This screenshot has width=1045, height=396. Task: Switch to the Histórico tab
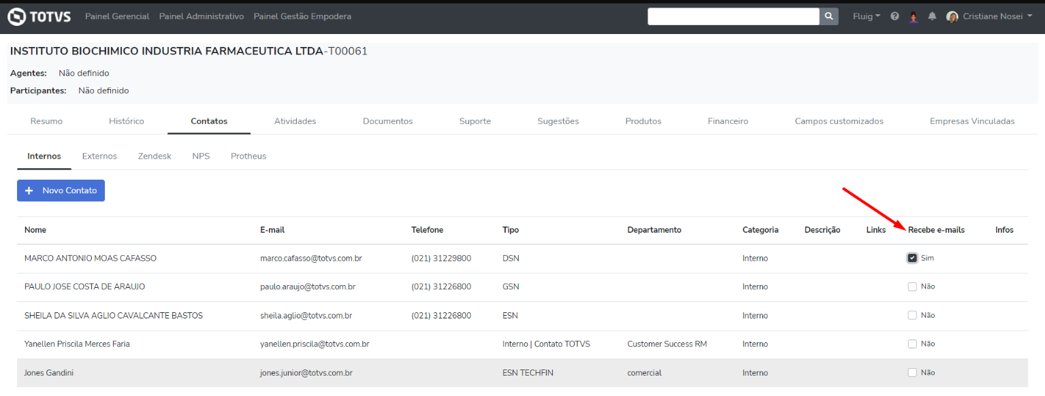coord(127,121)
